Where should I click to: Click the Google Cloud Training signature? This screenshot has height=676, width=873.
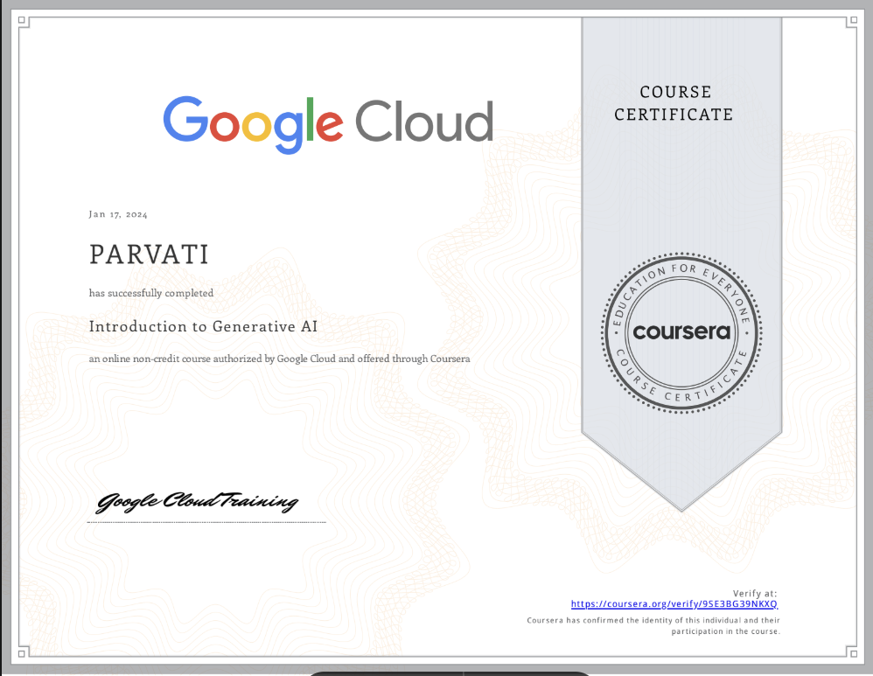pyautogui.click(x=197, y=502)
